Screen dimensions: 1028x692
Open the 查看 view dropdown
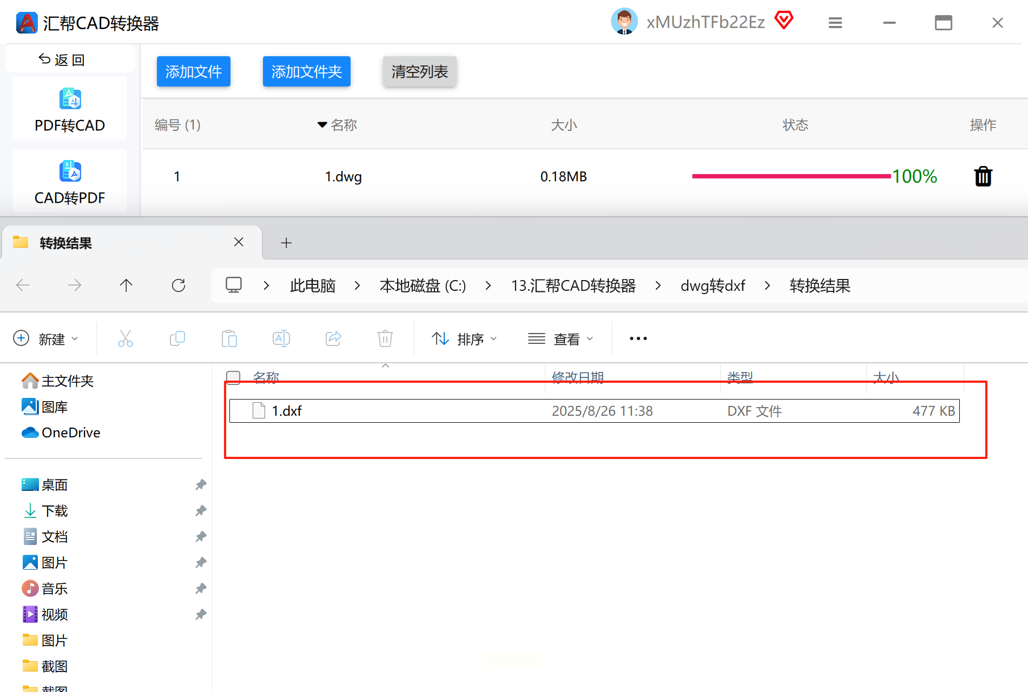tap(561, 339)
